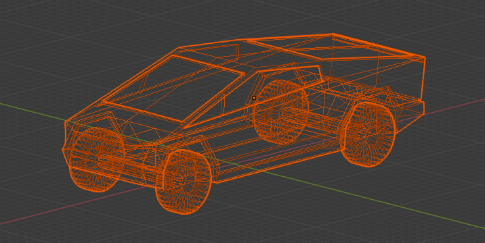Select the rear-left wheel of the truck
The height and width of the screenshot is (243, 485).
pos(367,134)
